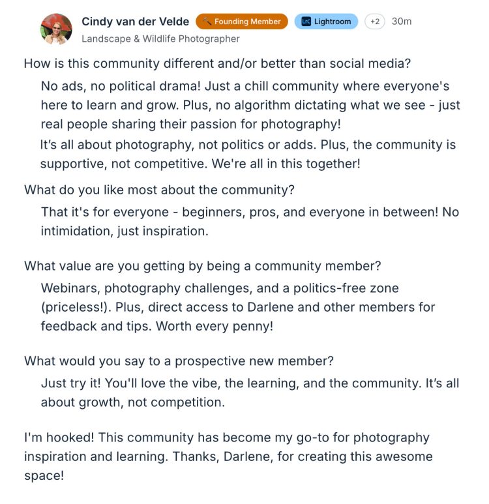This screenshot has height=504, width=489.
Task: Click the 'Webinars, photography challenges' answer text
Action: [220, 288]
